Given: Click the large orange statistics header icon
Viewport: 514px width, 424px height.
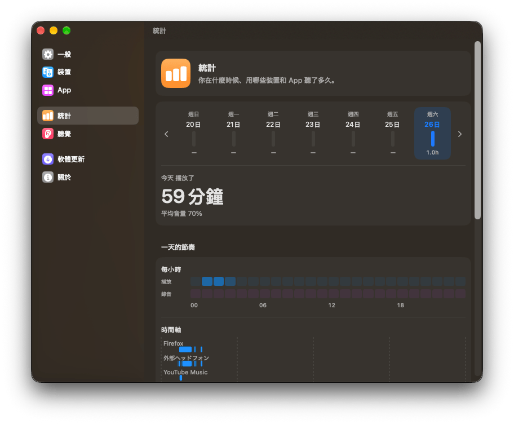Looking at the screenshot, I should [176, 73].
